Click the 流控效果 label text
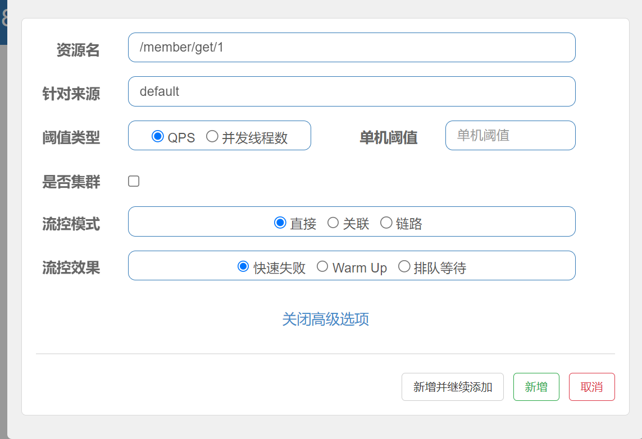This screenshot has height=439, width=642. (71, 267)
